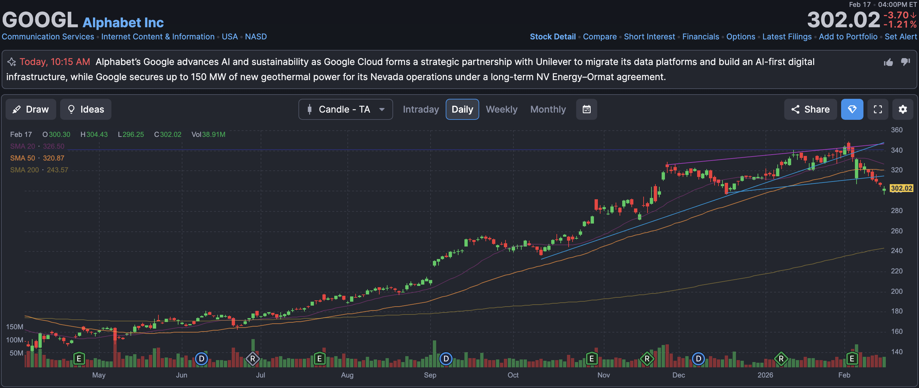Open the Ideas menu
Screen dimensions: 919x388
[x=85, y=109]
